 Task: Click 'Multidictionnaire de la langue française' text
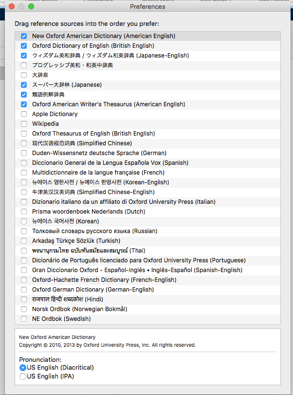(86, 173)
